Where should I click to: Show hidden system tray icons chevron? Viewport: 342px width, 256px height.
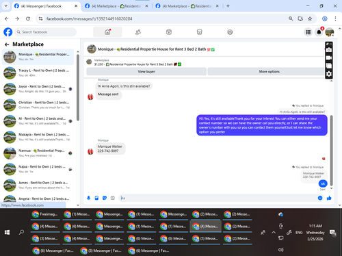274,233
